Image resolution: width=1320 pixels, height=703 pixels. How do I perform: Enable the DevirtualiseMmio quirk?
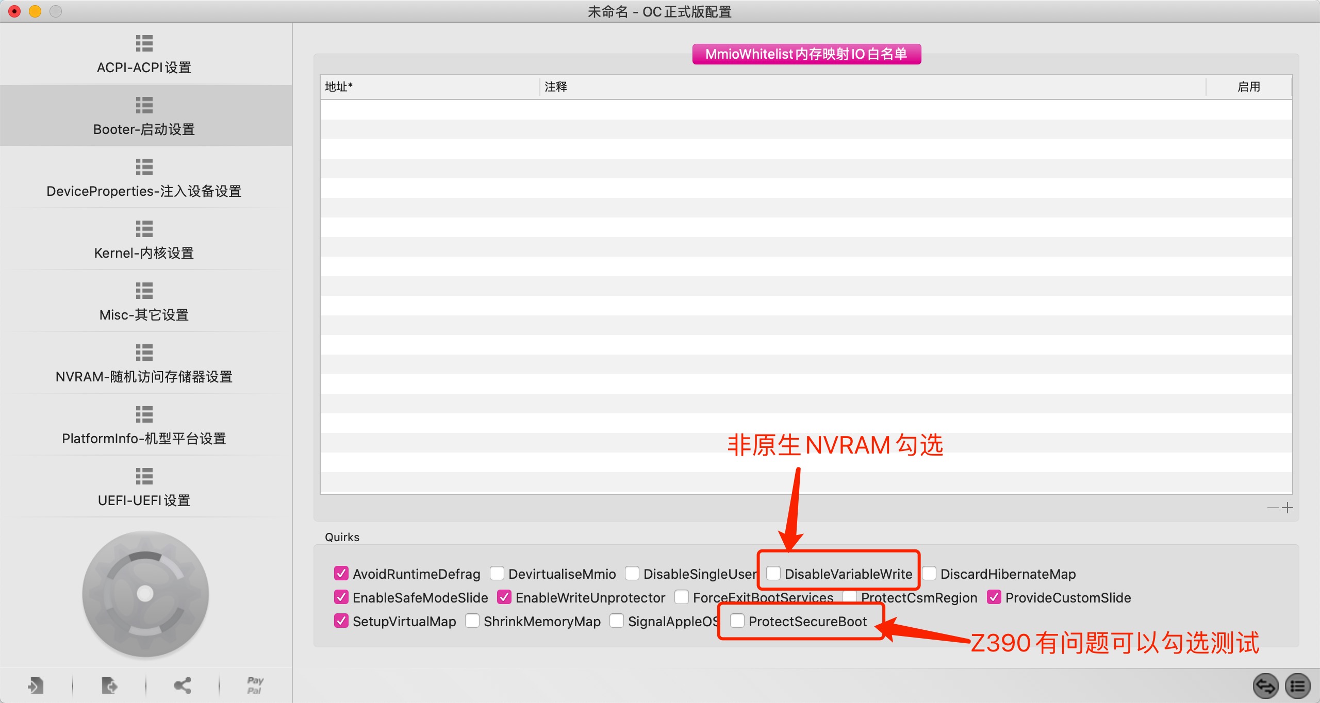[497, 573]
